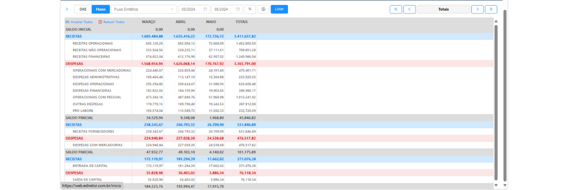This screenshot has width=568, height=190.
Task: Select the MARÇO column header
Action: coord(149,22)
